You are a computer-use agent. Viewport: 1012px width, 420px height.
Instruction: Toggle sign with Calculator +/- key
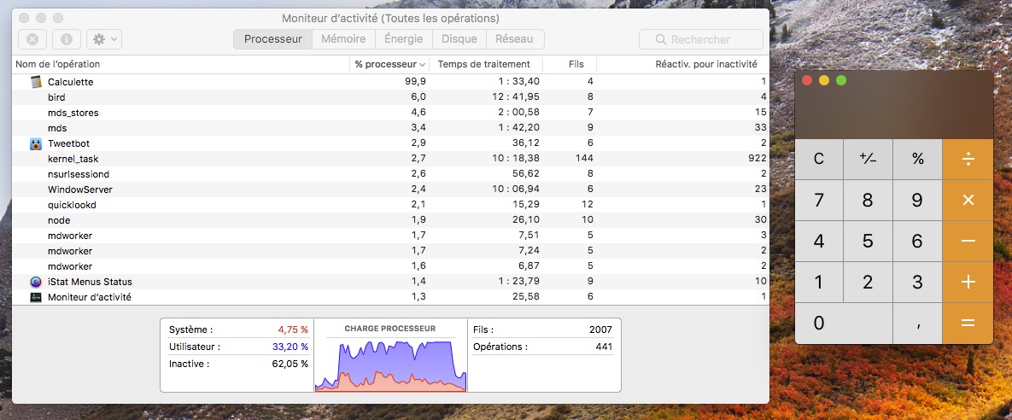pos(868,159)
